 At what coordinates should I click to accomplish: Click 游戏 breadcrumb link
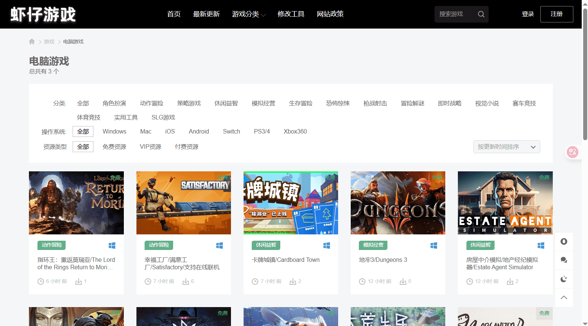pyautogui.click(x=49, y=42)
